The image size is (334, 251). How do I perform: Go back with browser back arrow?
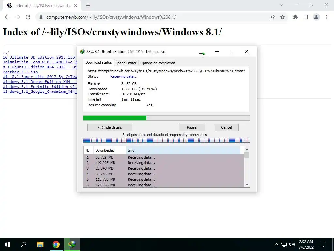click(x=7, y=17)
